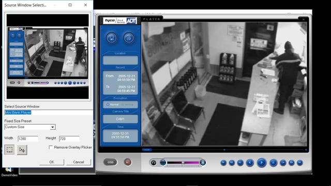Jump to the last frame of the recording
Viewport: 331px width, 186px height.
[x=299, y=163]
